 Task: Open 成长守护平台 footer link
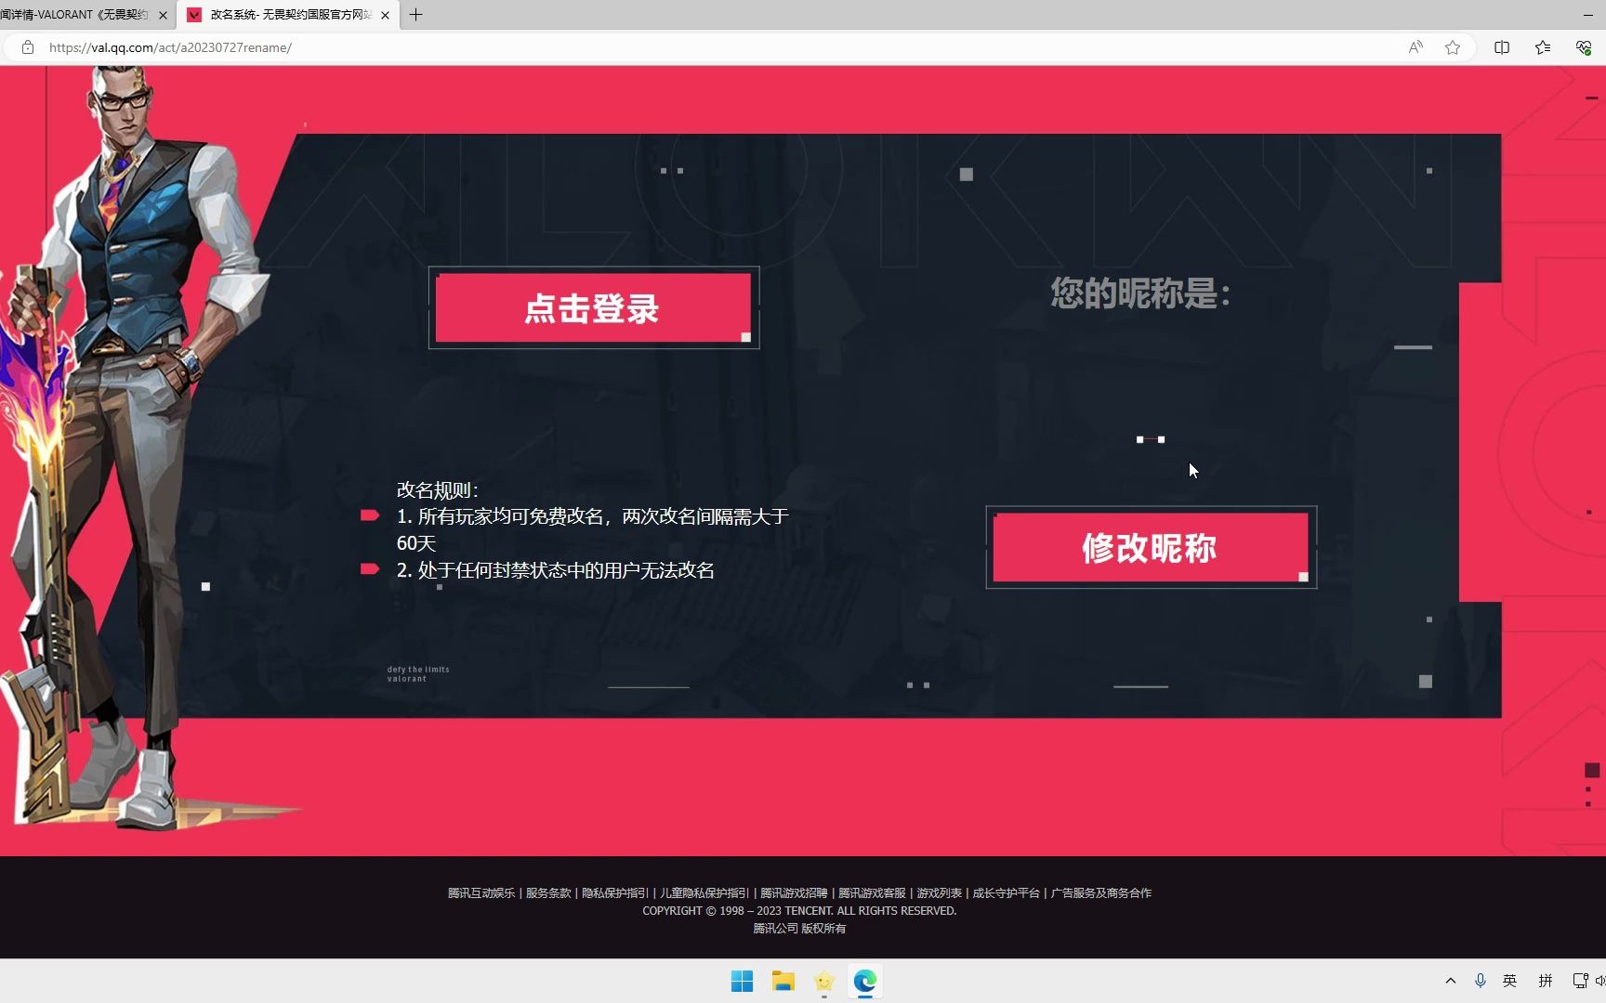point(1006,892)
